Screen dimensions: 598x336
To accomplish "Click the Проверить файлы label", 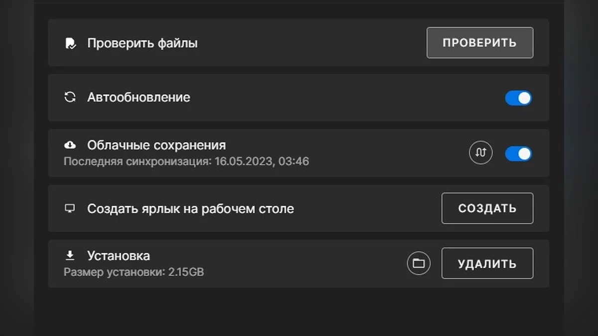I will (143, 43).
